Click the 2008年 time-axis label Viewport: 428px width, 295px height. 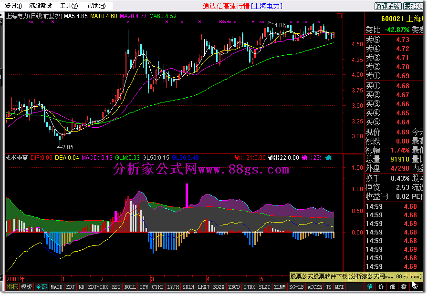[x=16, y=279]
